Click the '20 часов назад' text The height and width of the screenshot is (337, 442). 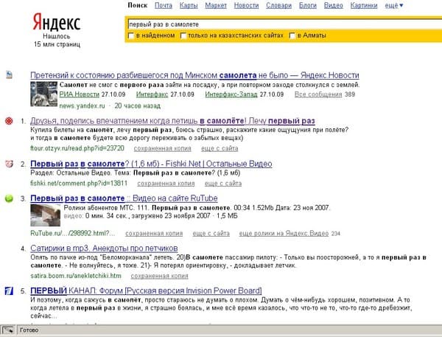138,106
